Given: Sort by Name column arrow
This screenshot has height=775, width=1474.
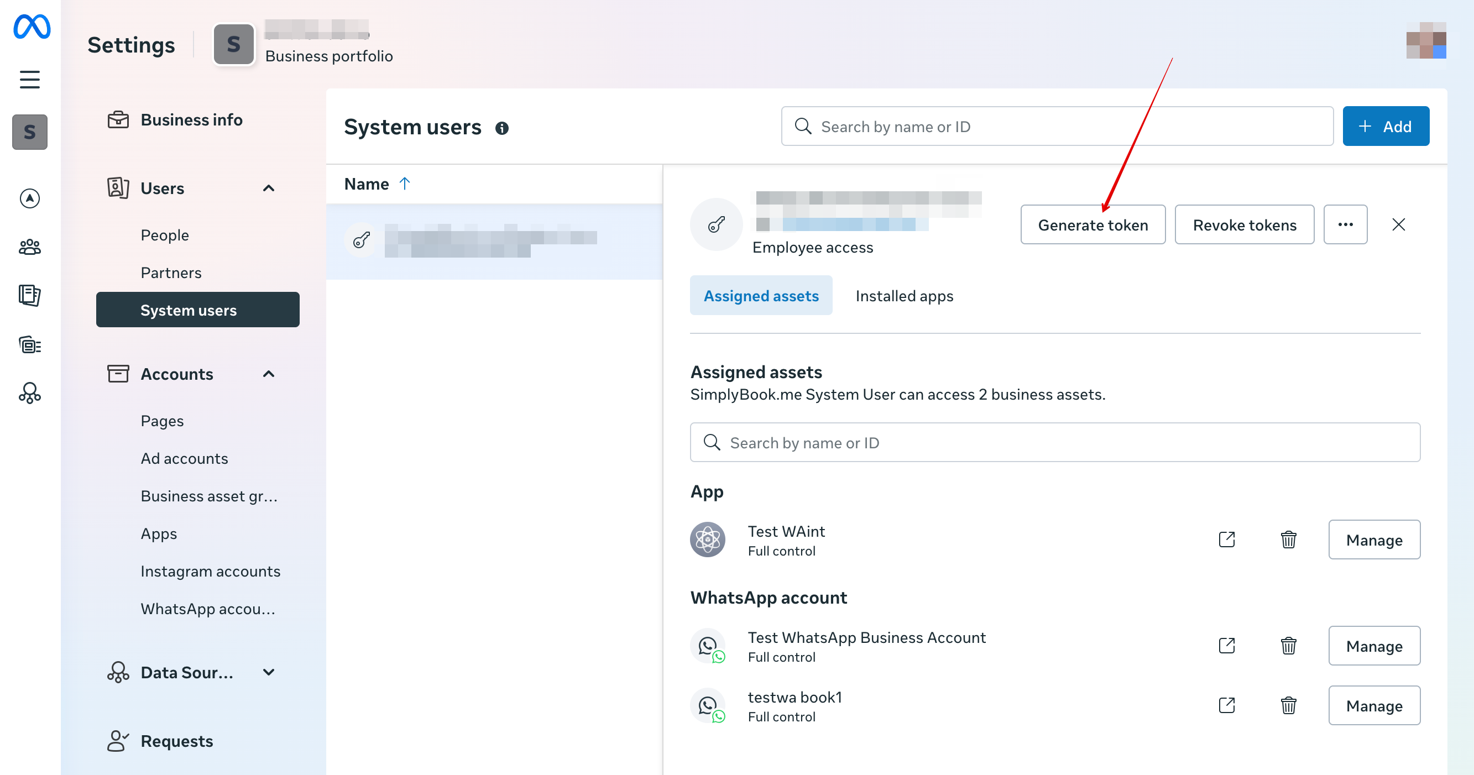Looking at the screenshot, I should pos(405,184).
